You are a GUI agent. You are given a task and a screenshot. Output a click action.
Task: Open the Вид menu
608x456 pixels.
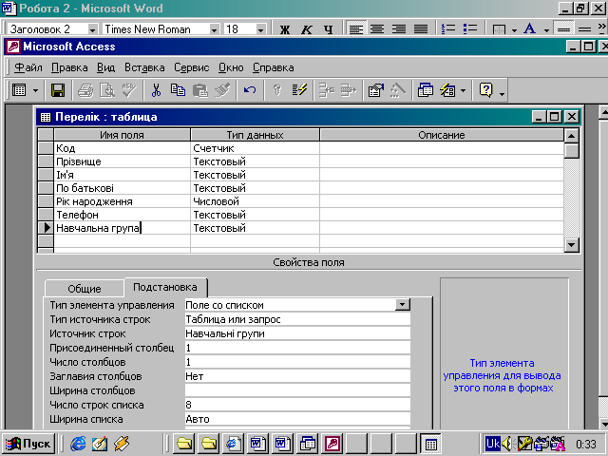coord(105,67)
